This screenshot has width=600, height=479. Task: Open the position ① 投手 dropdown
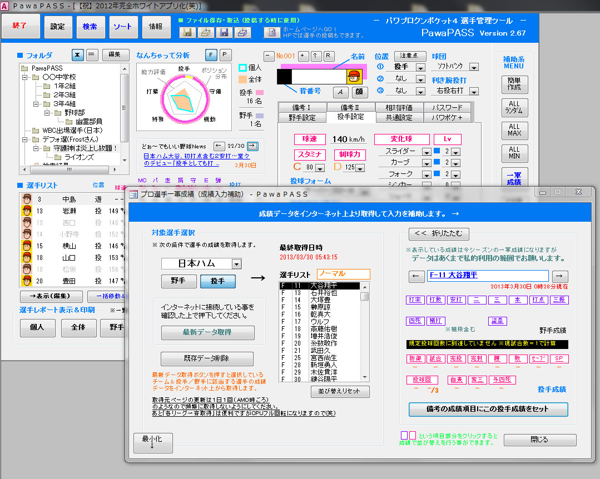pyautogui.click(x=420, y=68)
